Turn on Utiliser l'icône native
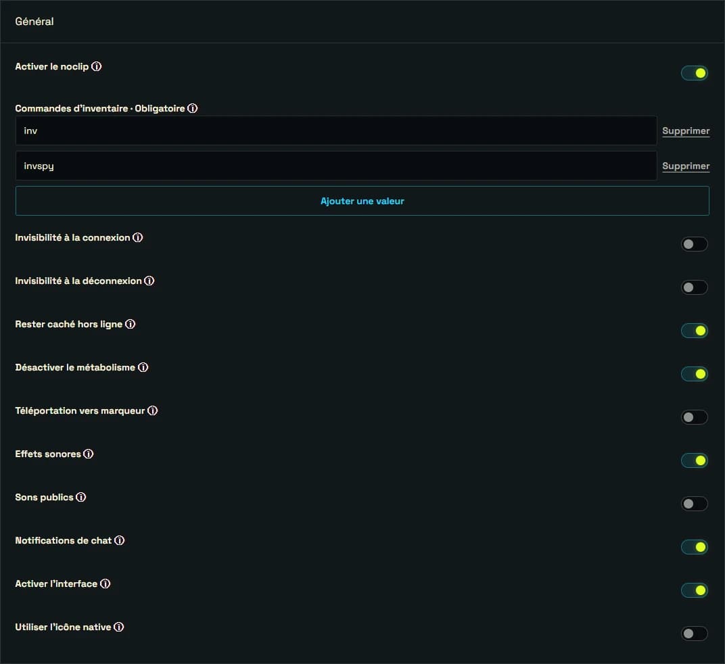 click(695, 634)
